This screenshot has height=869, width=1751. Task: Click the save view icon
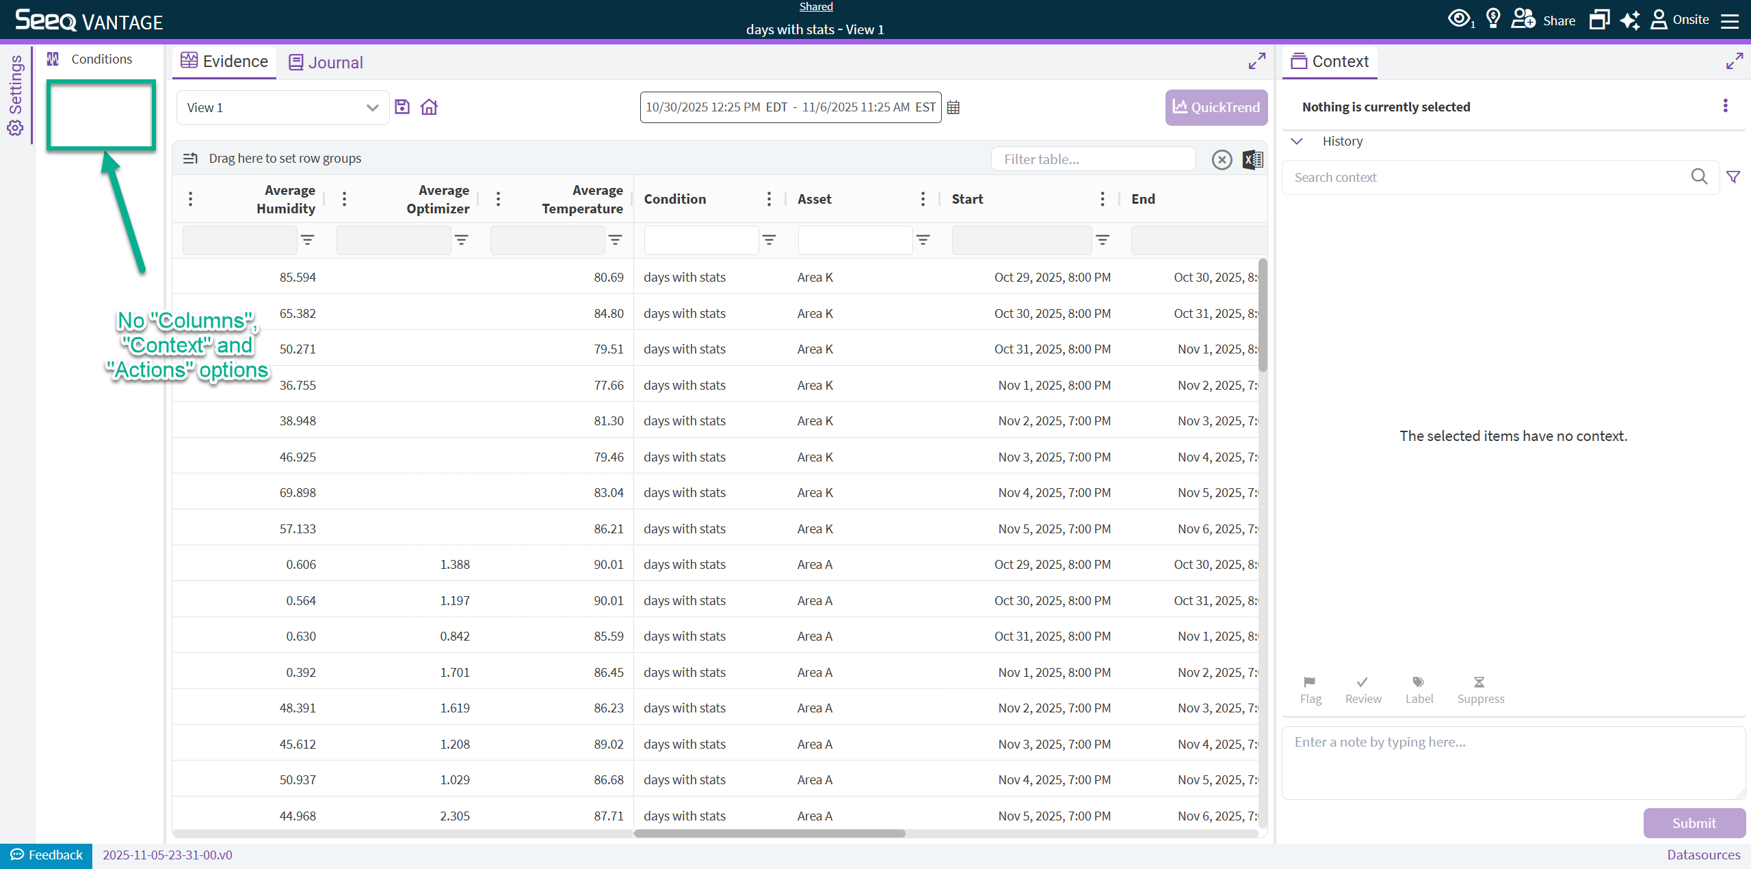(x=402, y=107)
